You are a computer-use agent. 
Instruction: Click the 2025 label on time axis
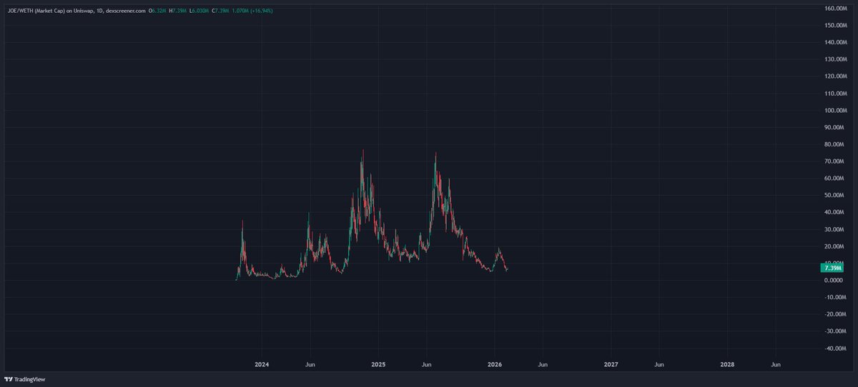[x=378, y=364]
